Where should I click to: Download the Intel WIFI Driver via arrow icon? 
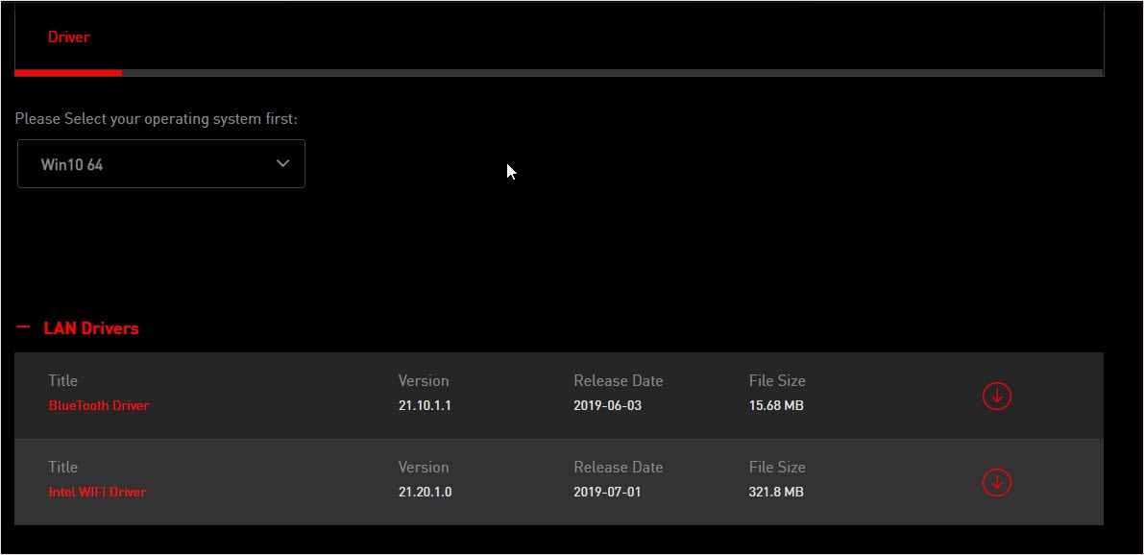996,482
